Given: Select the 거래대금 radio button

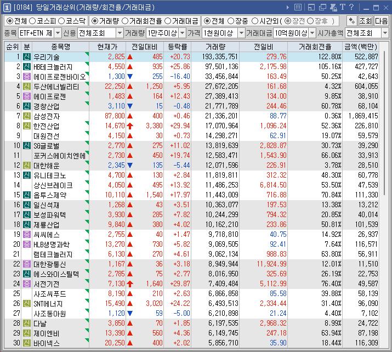Looking at the screenshot, I should click(x=168, y=21).
